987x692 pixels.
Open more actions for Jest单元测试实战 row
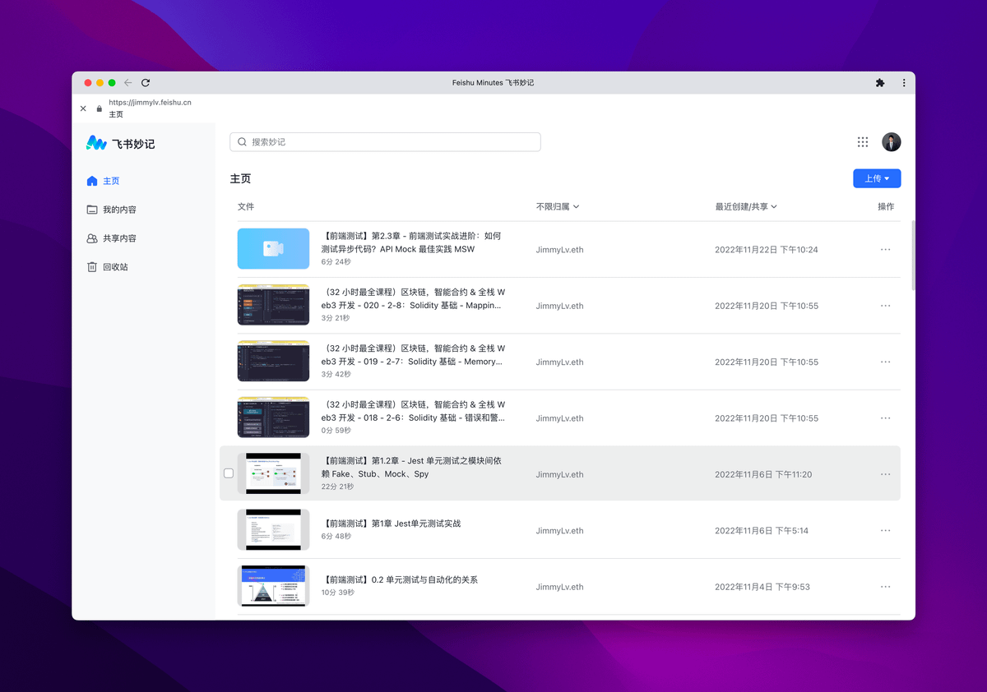click(885, 531)
